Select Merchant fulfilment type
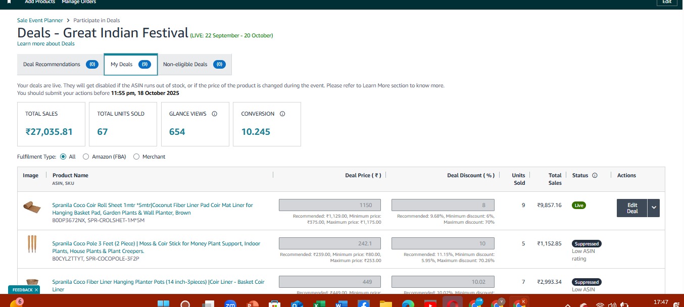Image resolution: width=684 pixels, height=307 pixels. [136, 157]
